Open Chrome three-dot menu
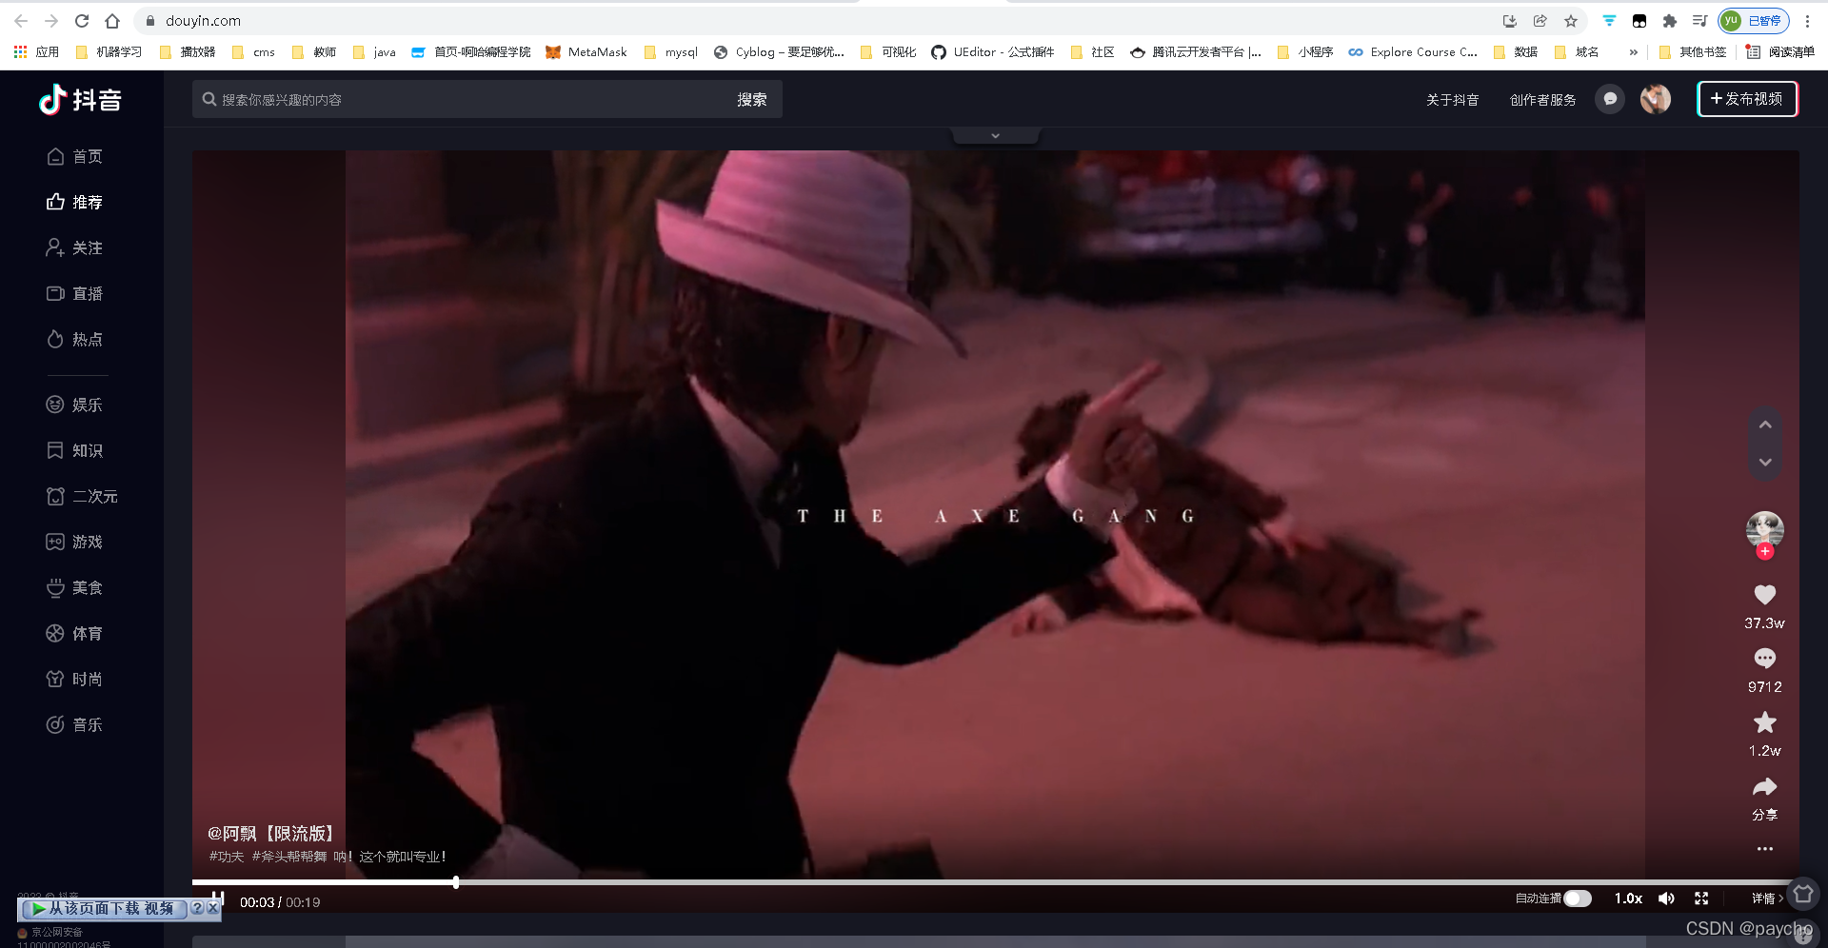 click(x=1807, y=20)
